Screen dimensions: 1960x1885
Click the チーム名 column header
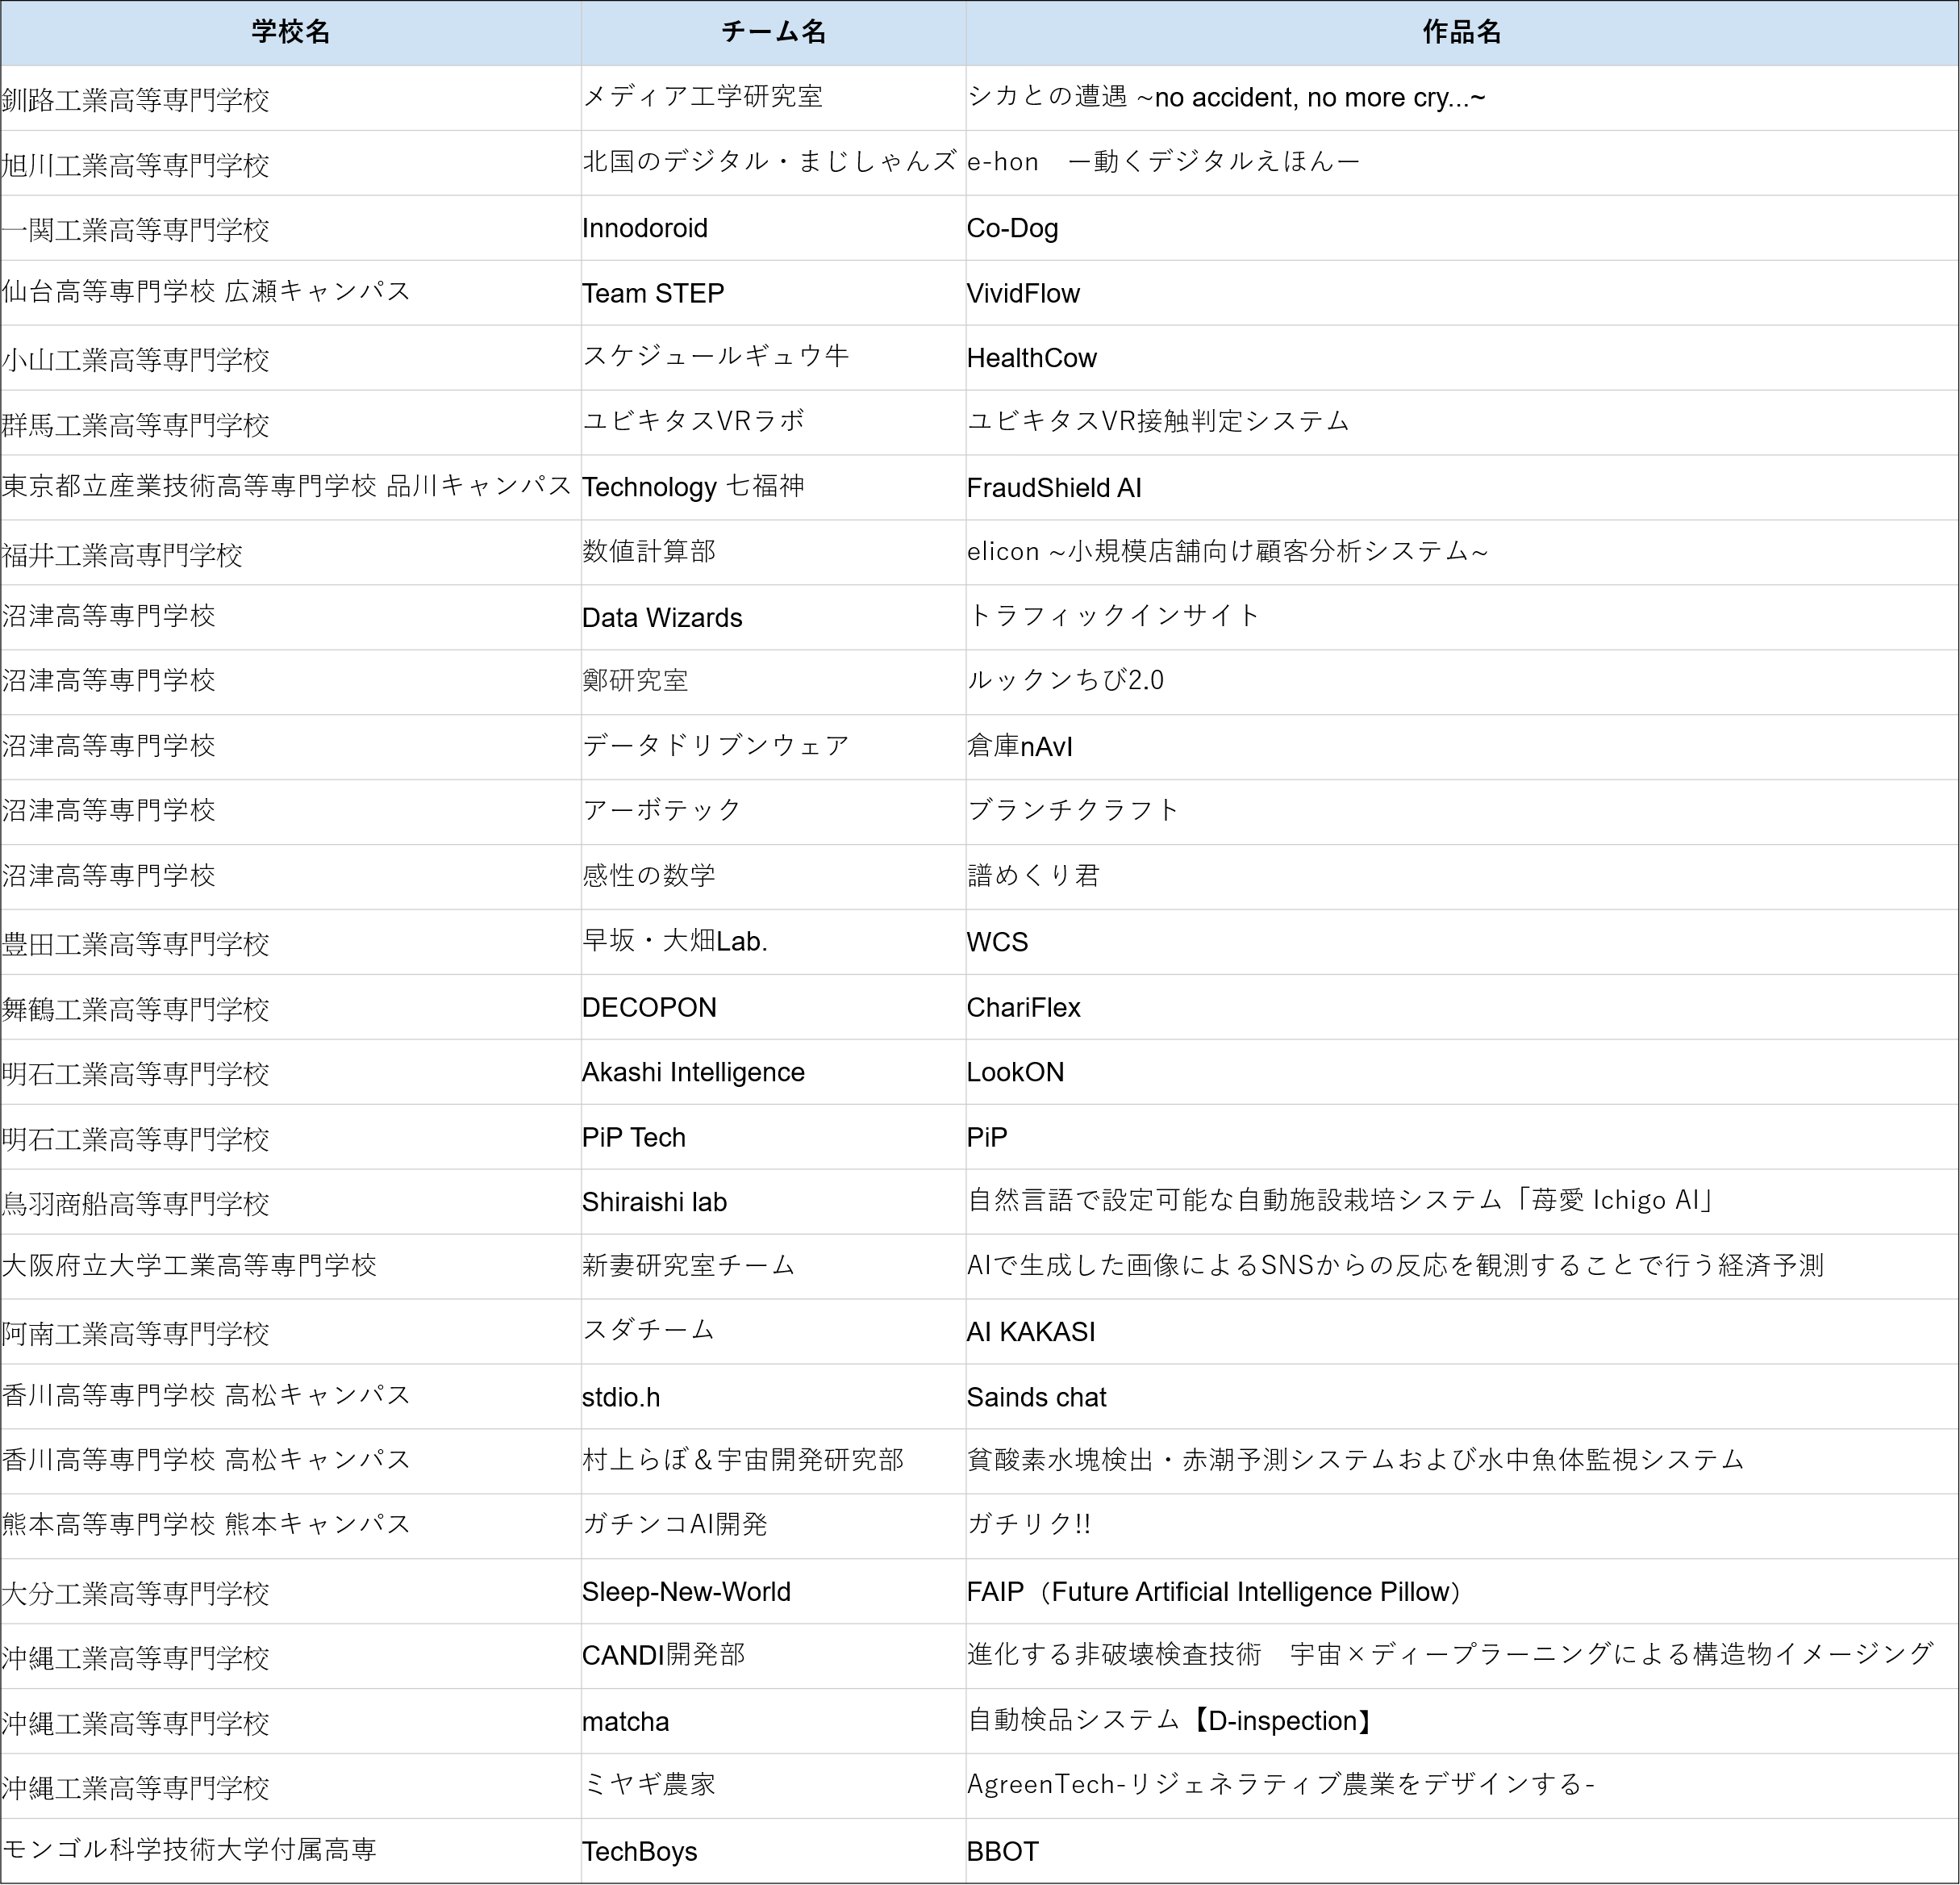[x=773, y=32]
